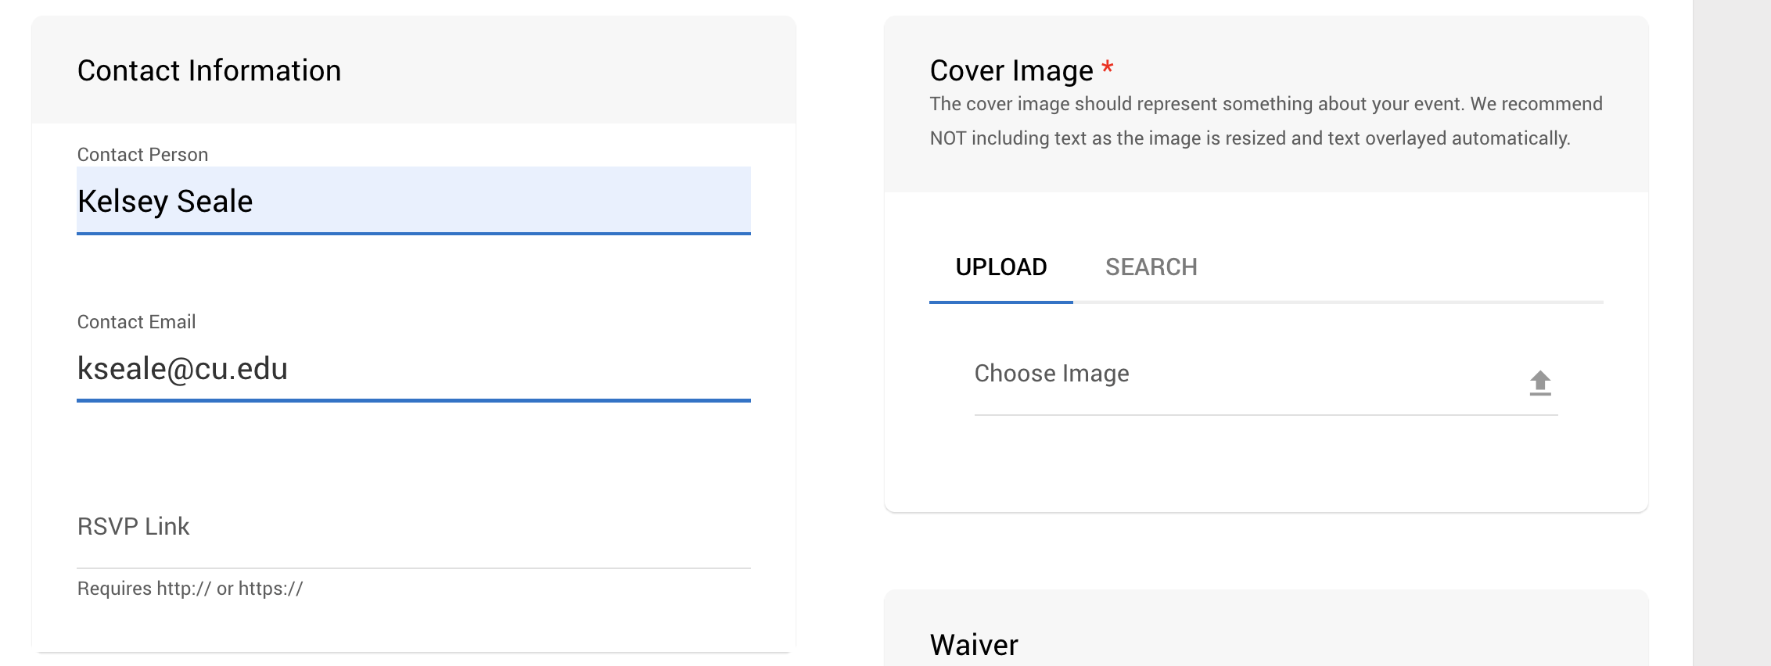The image size is (1771, 666).
Task: Switch to the SEARCH tab
Action: pyautogui.click(x=1151, y=267)
